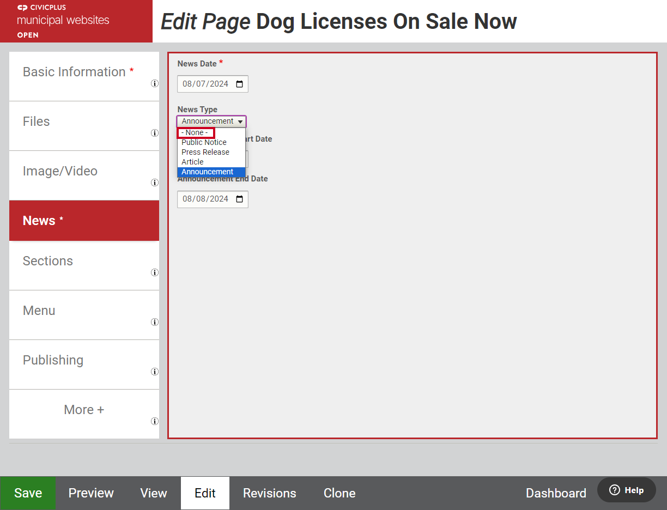This screenshot has width=667, height=510.
Task: Select '- None -' from News Type list
Action: click(x=211, y=132)
